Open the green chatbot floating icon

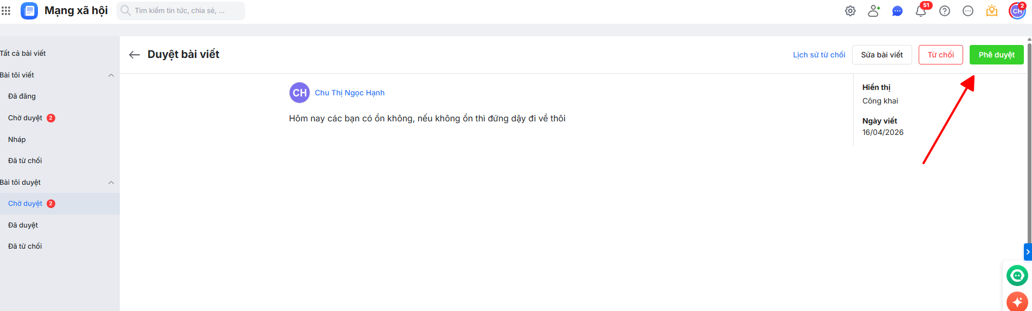tap(1017, 275)
